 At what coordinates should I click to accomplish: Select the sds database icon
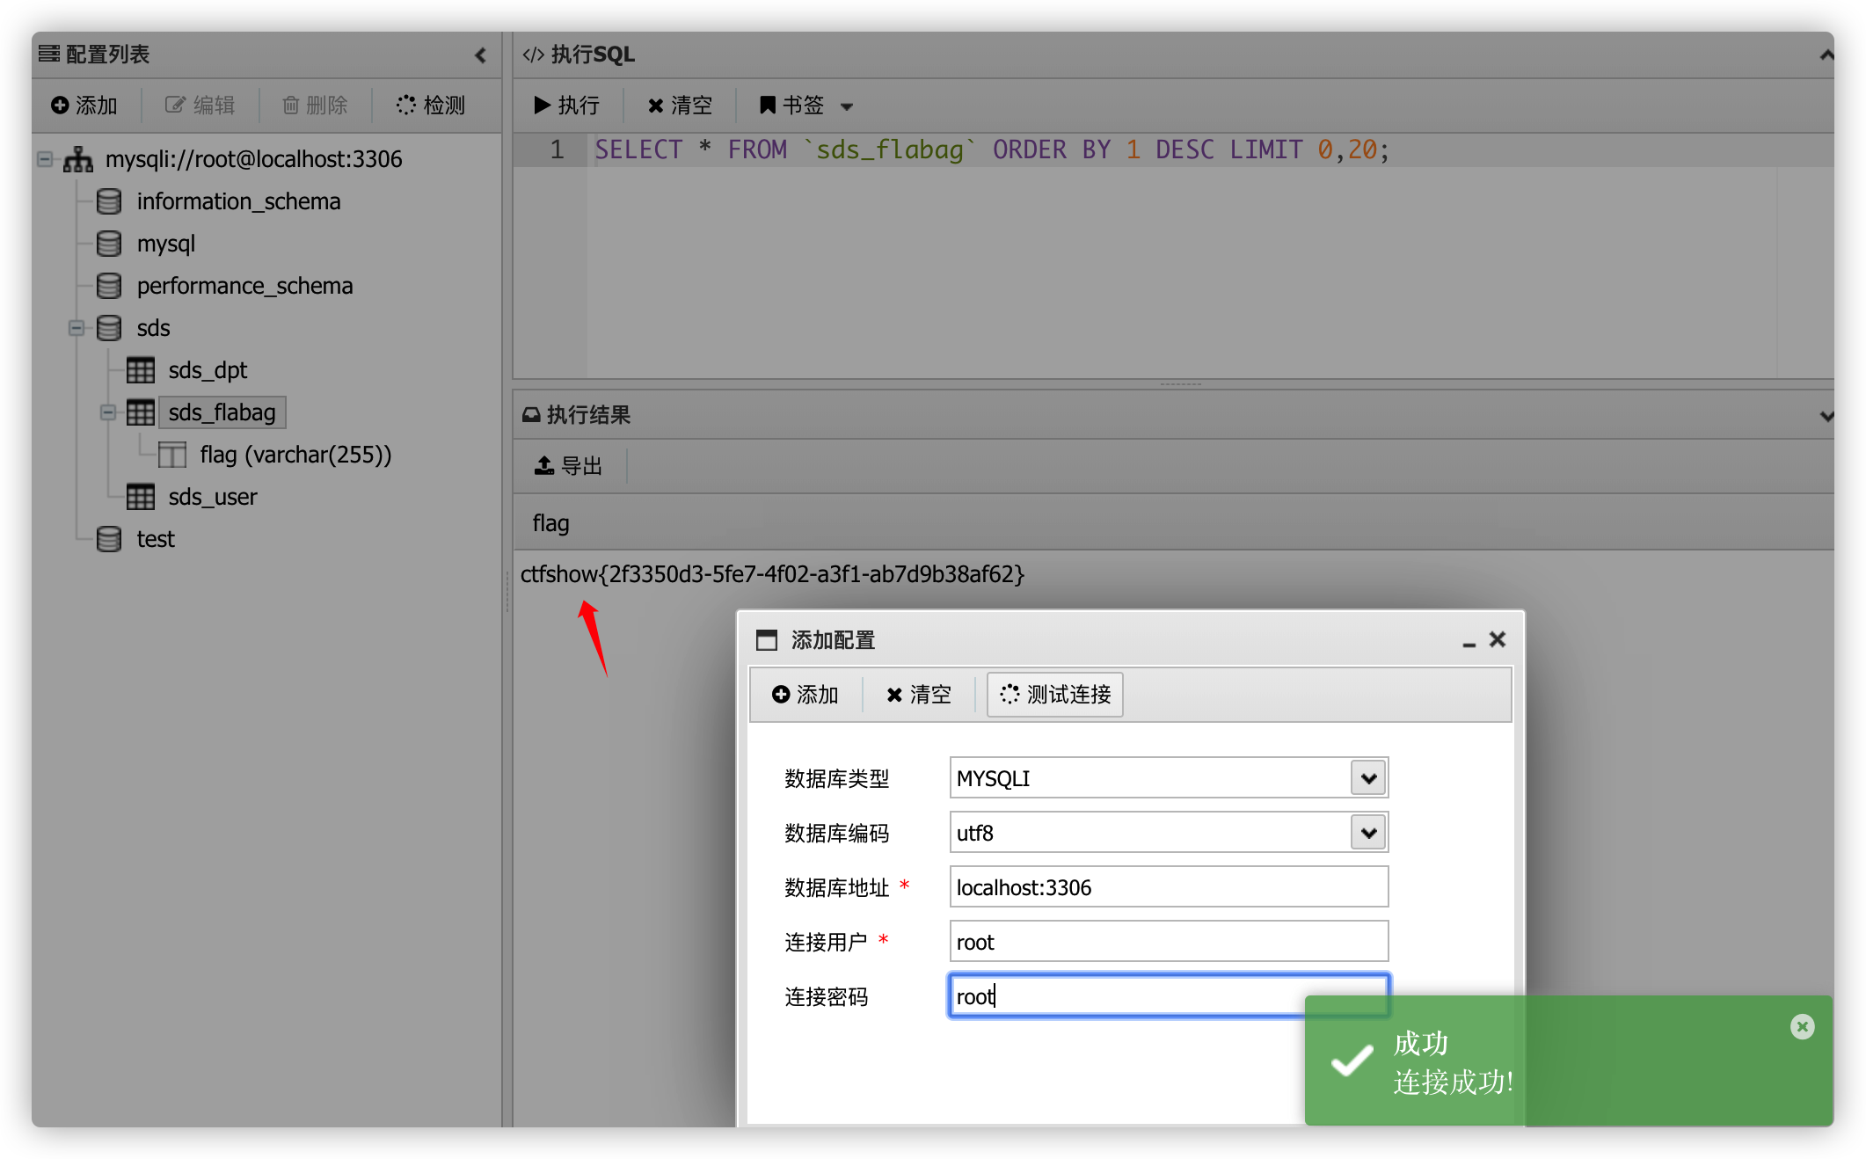(109, 328)
